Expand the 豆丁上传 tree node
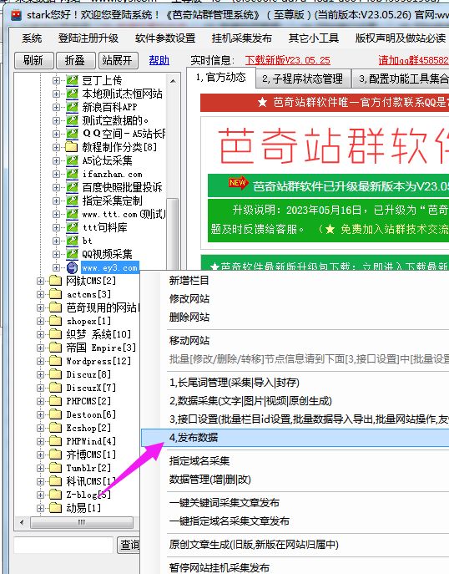 (x=56, y=80)
